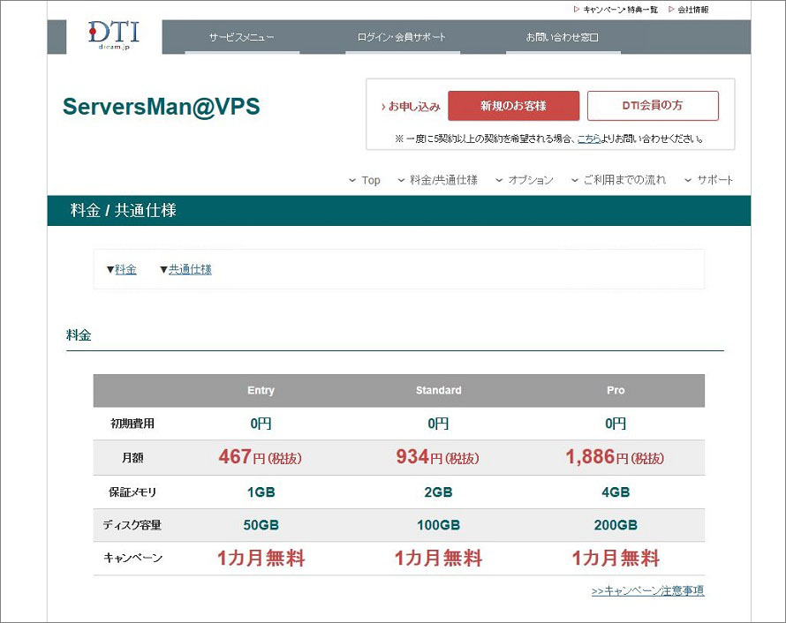This screenshot has height=623, width=786.
Task: Jump to 料金 anchor link
Action: click(125, 269)
